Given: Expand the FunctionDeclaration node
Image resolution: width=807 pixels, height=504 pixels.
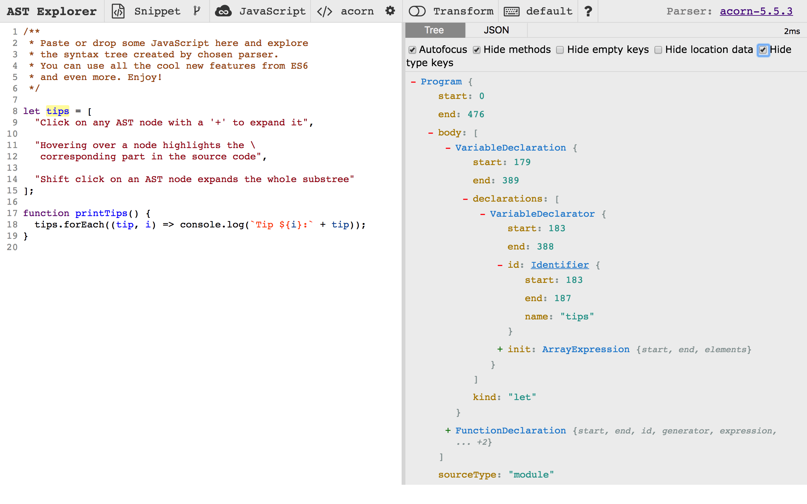Looking at the screenshot, I should coord(448,430).
